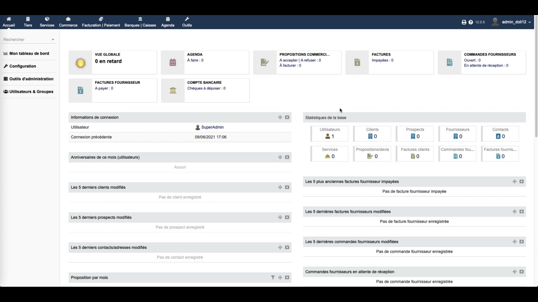The width and height of the screenshot is (538, 302).
Task: Click move handle on dernières factures fournisseurs modifiées
Action: point(514,212)
